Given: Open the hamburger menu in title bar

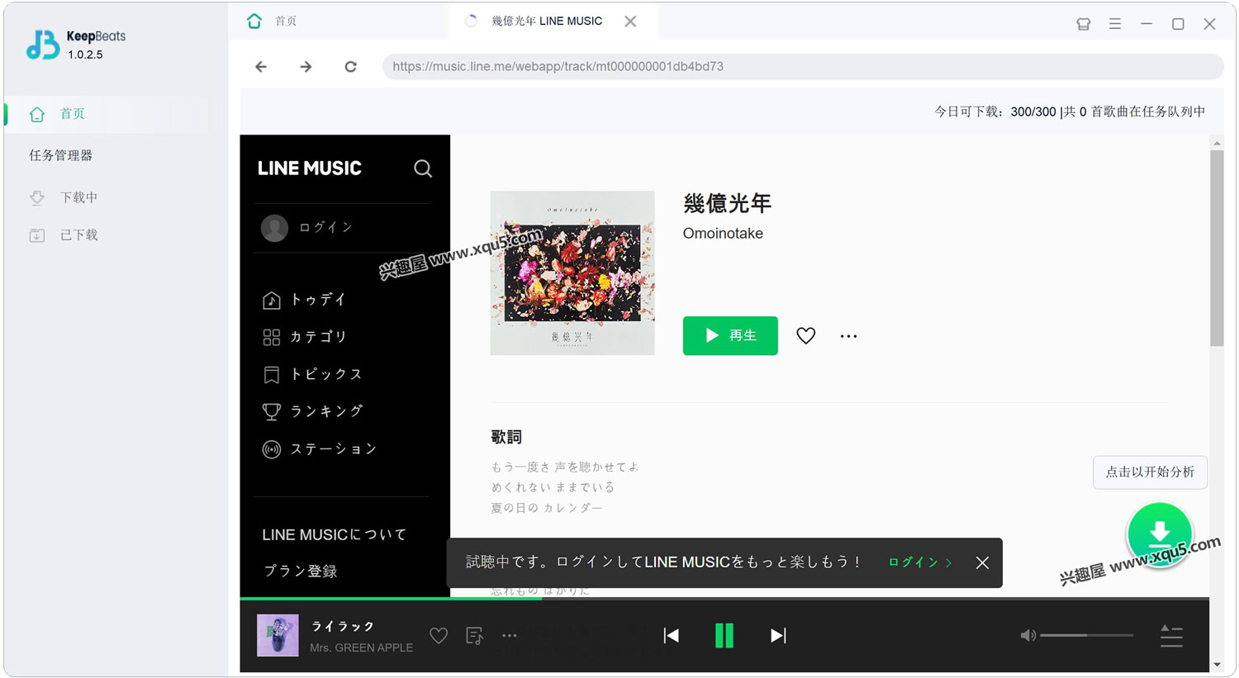Looking at the screenshot, I should [x=1115, y=24].
